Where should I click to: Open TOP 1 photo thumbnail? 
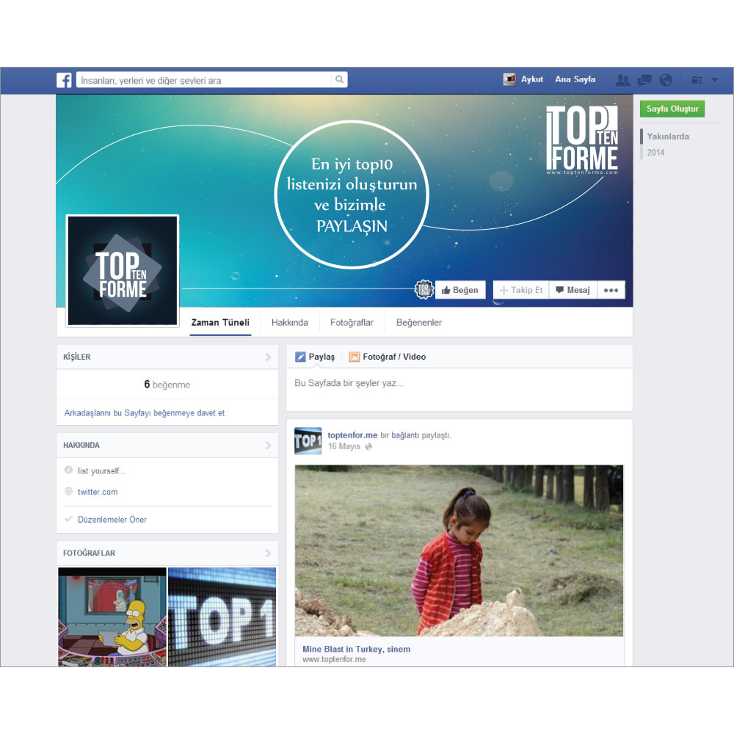pos(222,617)
